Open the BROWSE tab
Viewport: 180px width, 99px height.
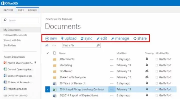point(8,10)
